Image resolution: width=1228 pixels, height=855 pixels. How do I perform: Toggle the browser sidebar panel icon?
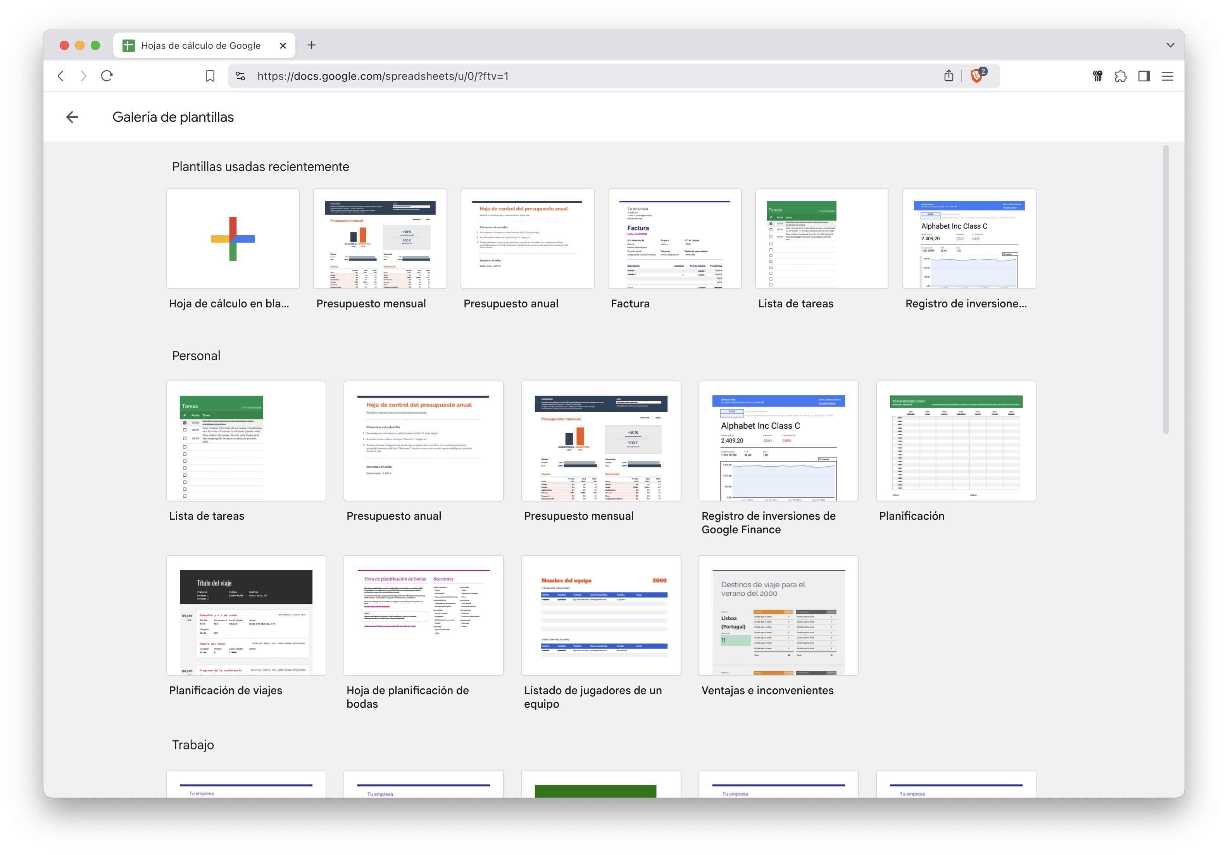[1144, 76]
